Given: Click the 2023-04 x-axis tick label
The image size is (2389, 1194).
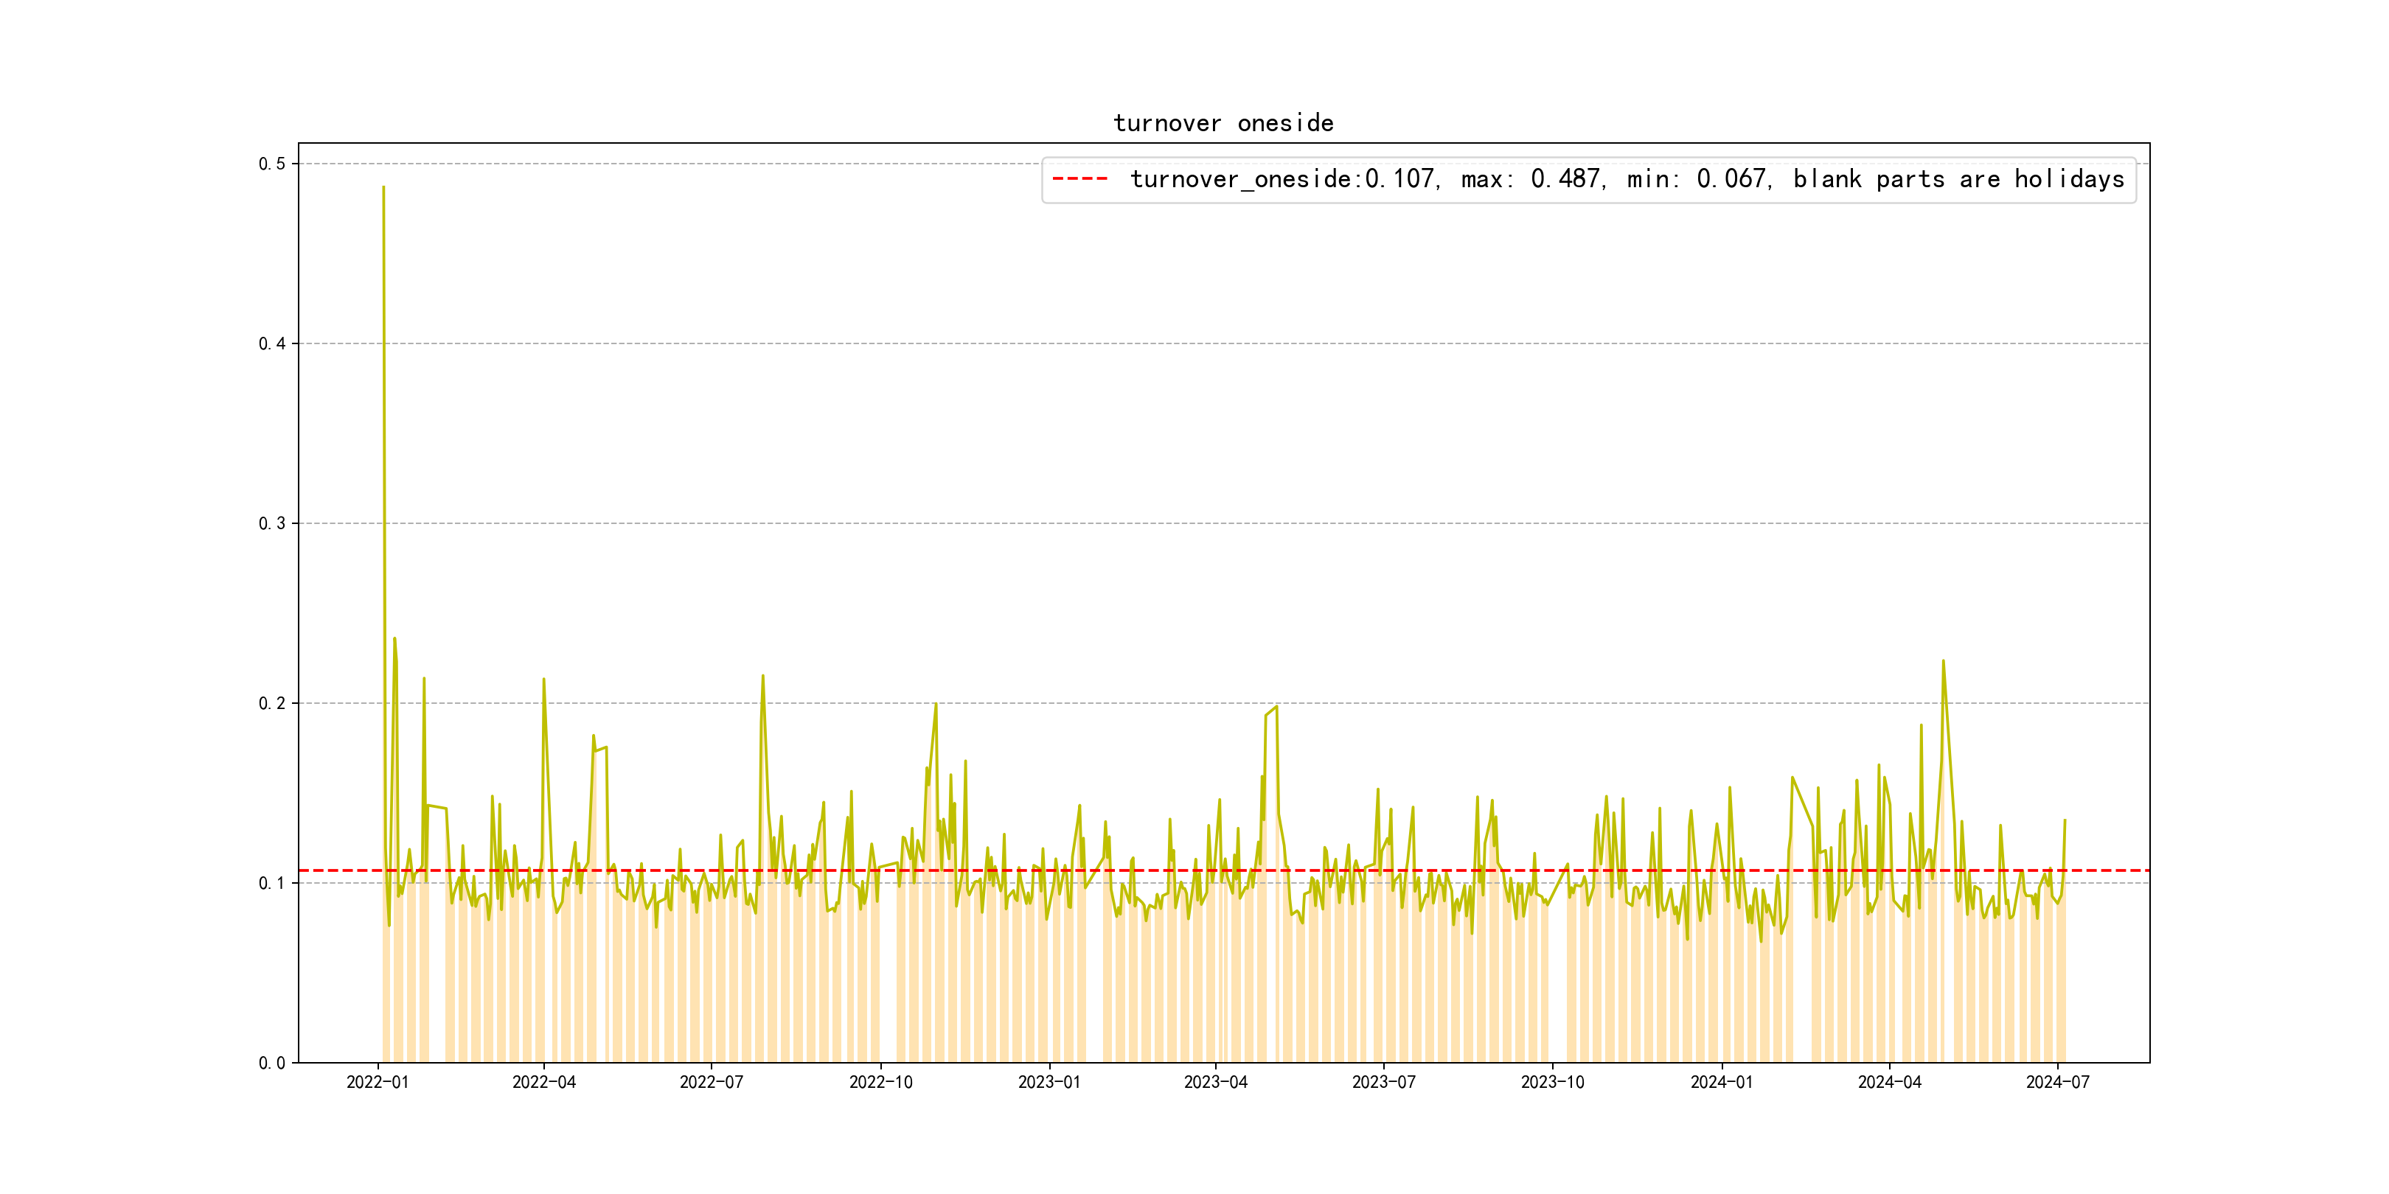Looking at the screenshot, I should coord(1216,1083).
